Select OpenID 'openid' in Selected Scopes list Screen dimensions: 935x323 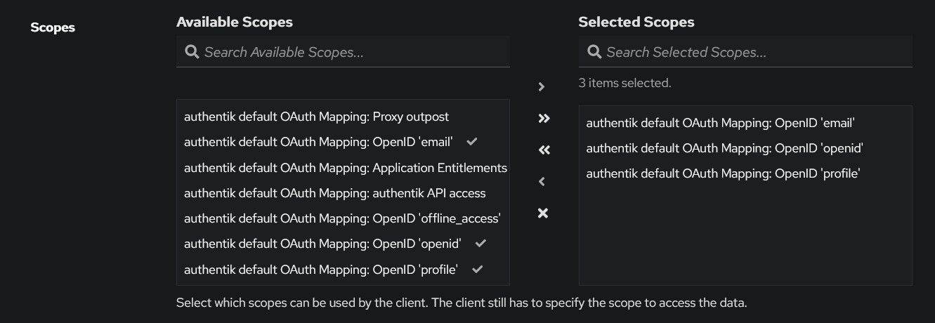pos(724,148)
